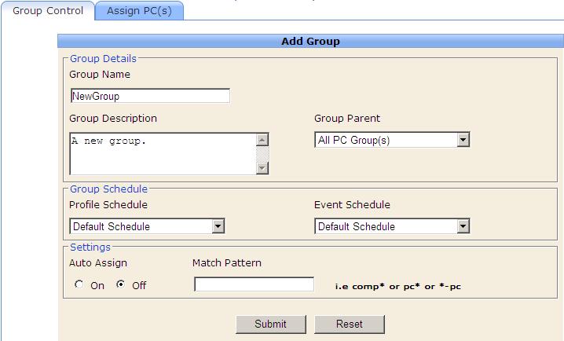The width and height of the screenshot is (564, 341).
Task: Open the Group Parent dropdown
Action: pos(392,140)
